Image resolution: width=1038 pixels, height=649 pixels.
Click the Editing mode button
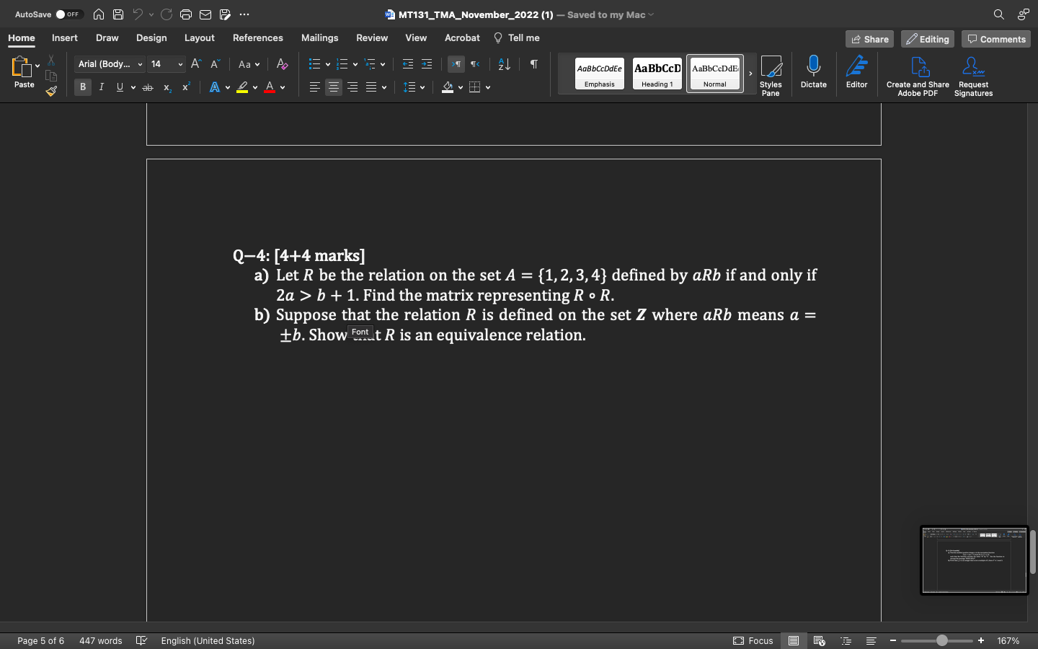click(928, 39)
